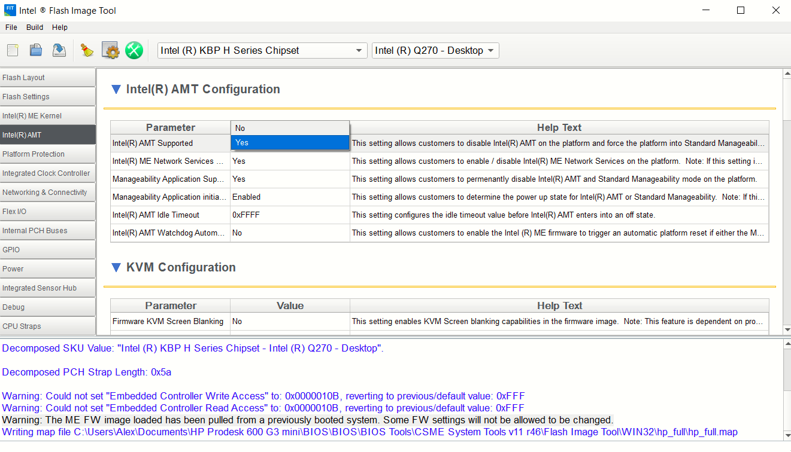
Task: Click the Firmware KVM Screen Blanking value No
Action: click(290, 322)
